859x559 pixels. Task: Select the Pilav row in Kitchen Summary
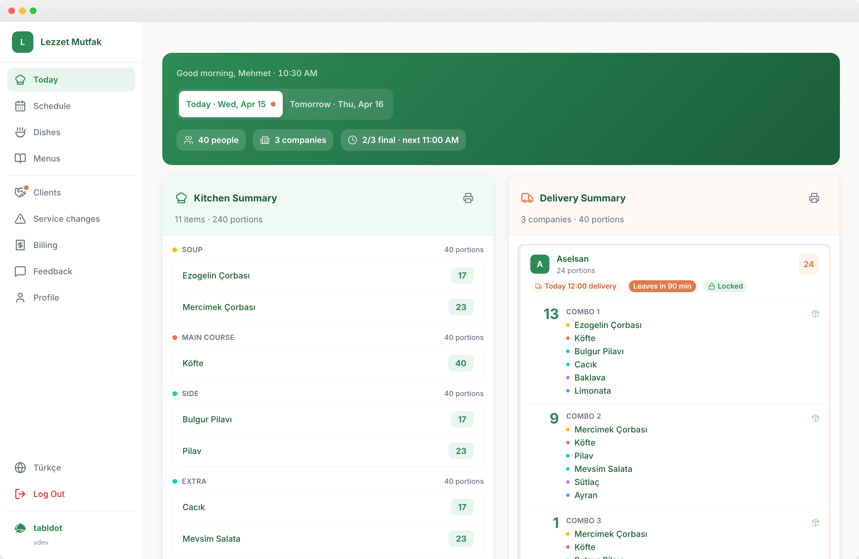coord(328,451)
